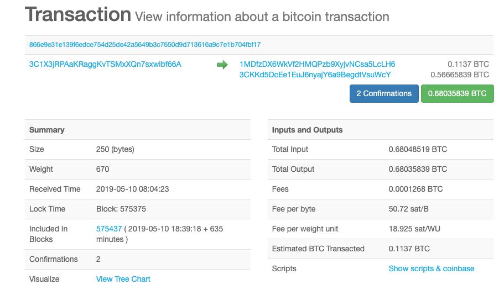Screen dimensions: 504x290
Task: Select the lock time value Block: 575375
Action: (x=121, y=209)
